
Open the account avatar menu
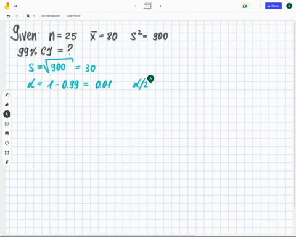289,6
